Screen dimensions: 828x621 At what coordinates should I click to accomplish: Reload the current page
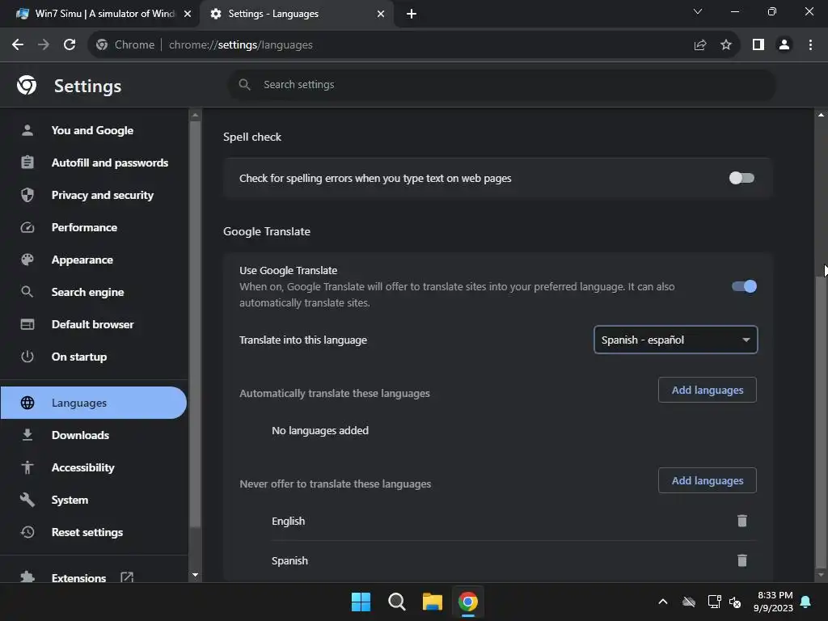(70, 45)
